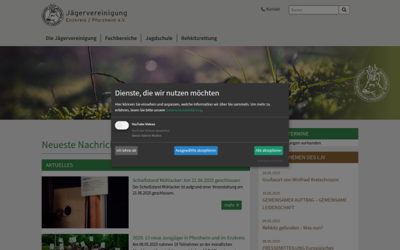Click the 16.05.2025 date above Grußwort
Screen dimensions: 400x250
pos(271,173)
